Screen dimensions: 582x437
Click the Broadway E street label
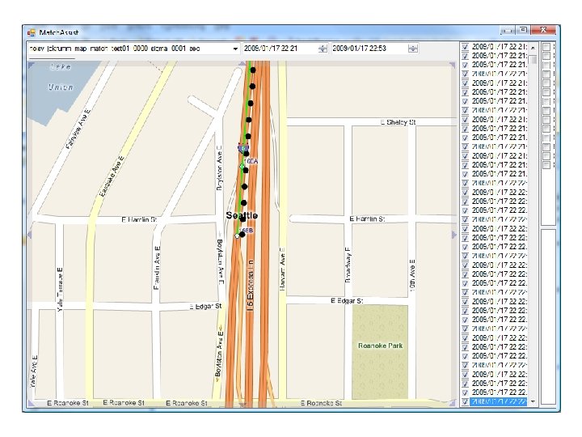point(348,265)
